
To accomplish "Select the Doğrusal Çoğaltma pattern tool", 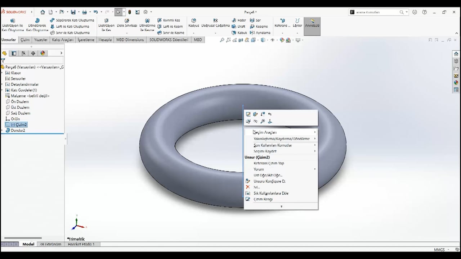I will tap(215, 23).
